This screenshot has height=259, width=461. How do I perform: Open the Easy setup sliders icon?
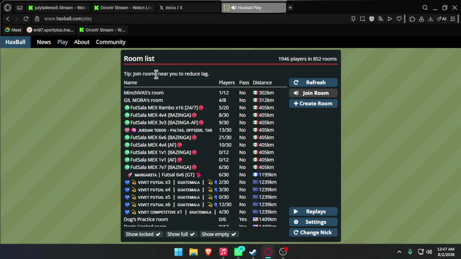[x=453, y=19]
